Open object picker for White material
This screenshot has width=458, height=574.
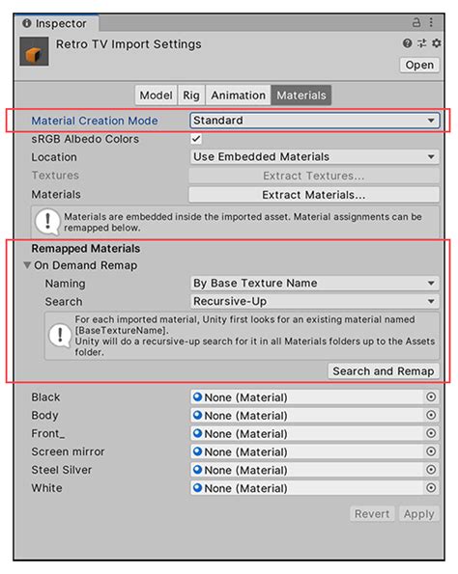431,488
